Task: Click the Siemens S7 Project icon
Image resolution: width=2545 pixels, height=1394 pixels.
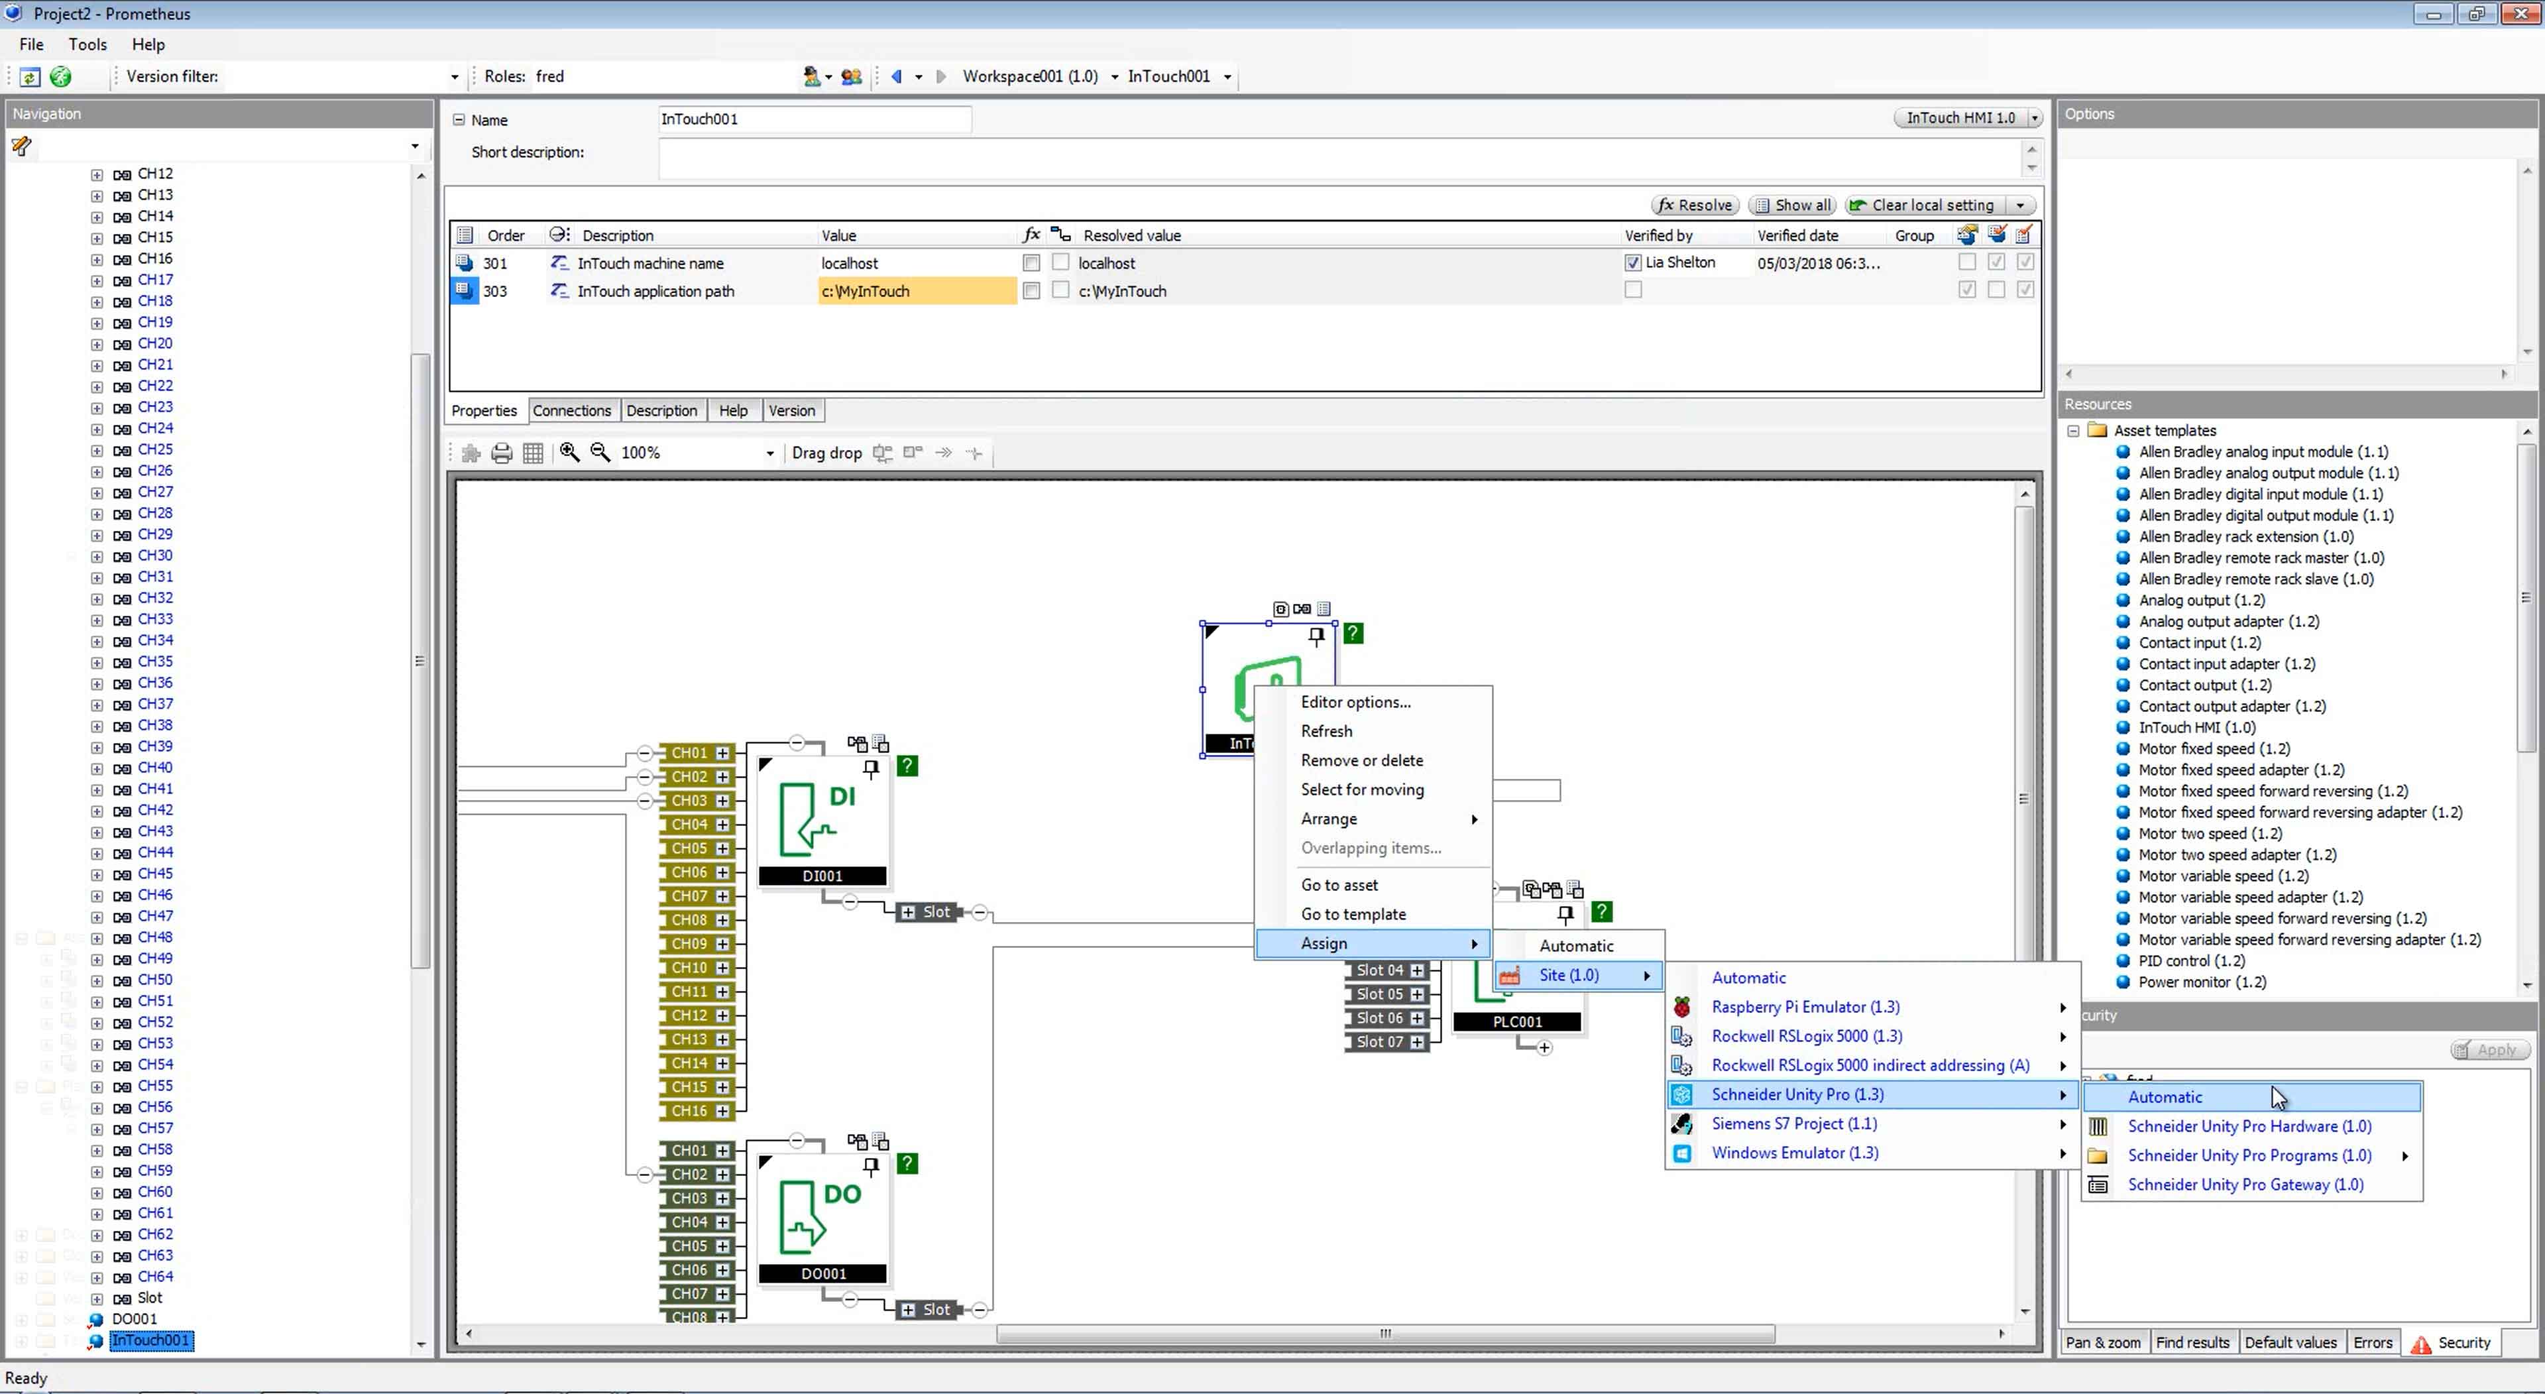Action: [x=1681, y=1124]
